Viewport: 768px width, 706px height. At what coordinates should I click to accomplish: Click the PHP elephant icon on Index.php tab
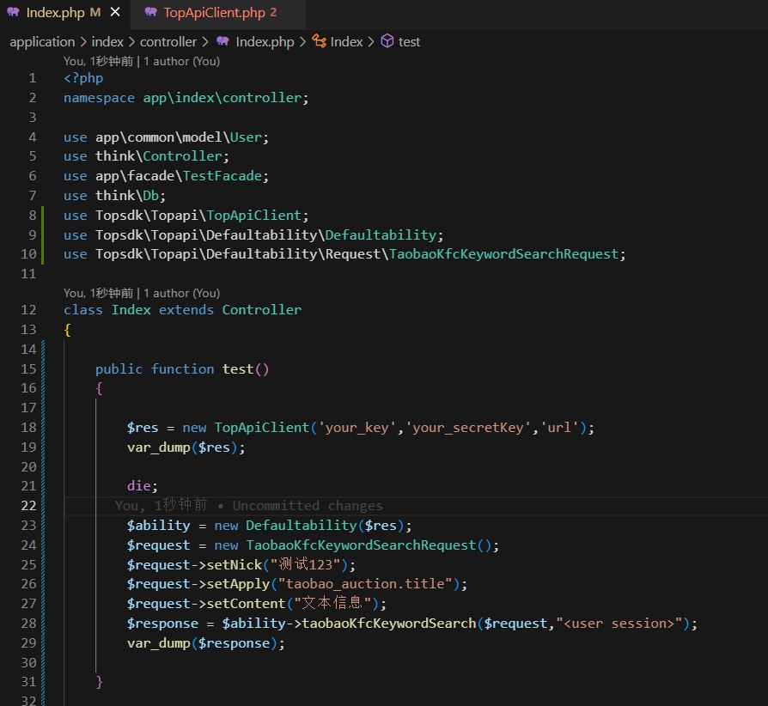tap(14, 13)
